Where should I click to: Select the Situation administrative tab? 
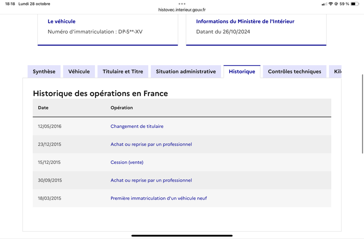point(186,71)
